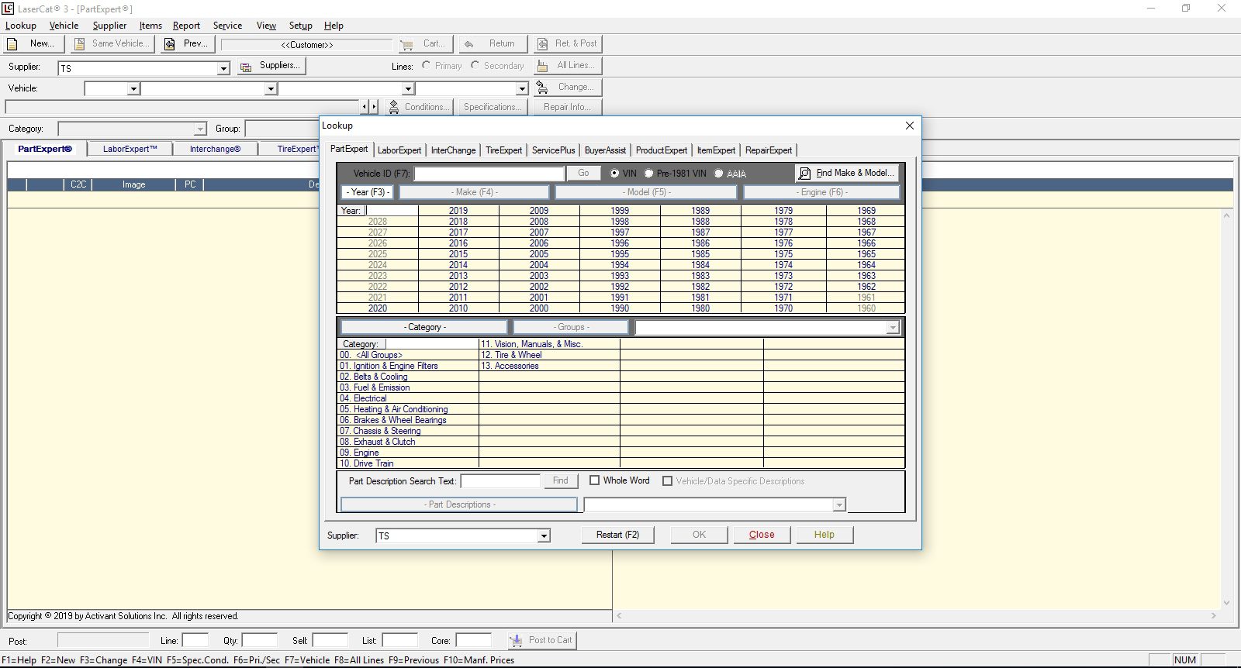
Task: Click the Same Vehicle toolbar icon
Action: pyautogui.click(x=79, y=44)
